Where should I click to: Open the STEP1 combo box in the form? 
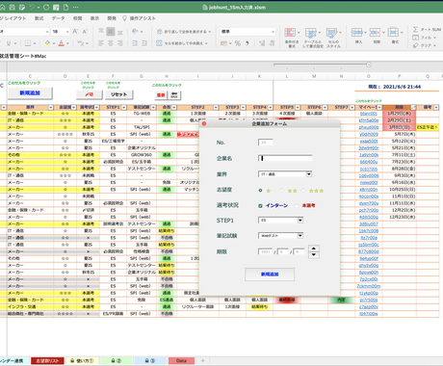point(300,221)
